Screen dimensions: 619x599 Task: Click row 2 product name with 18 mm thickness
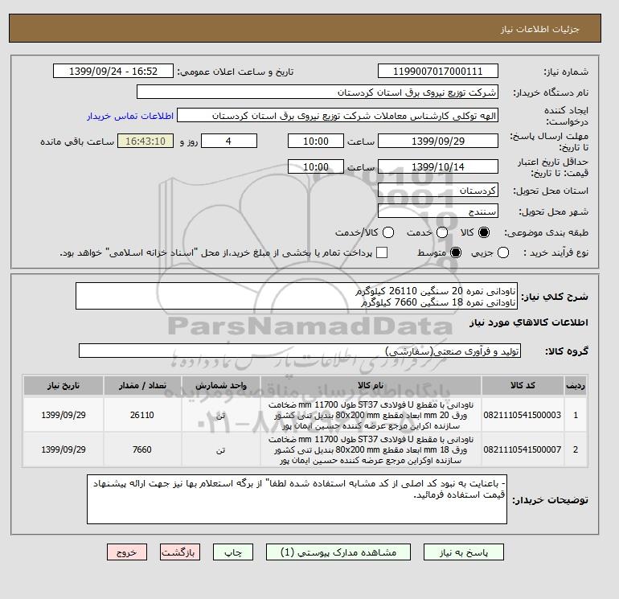point(371,450)
